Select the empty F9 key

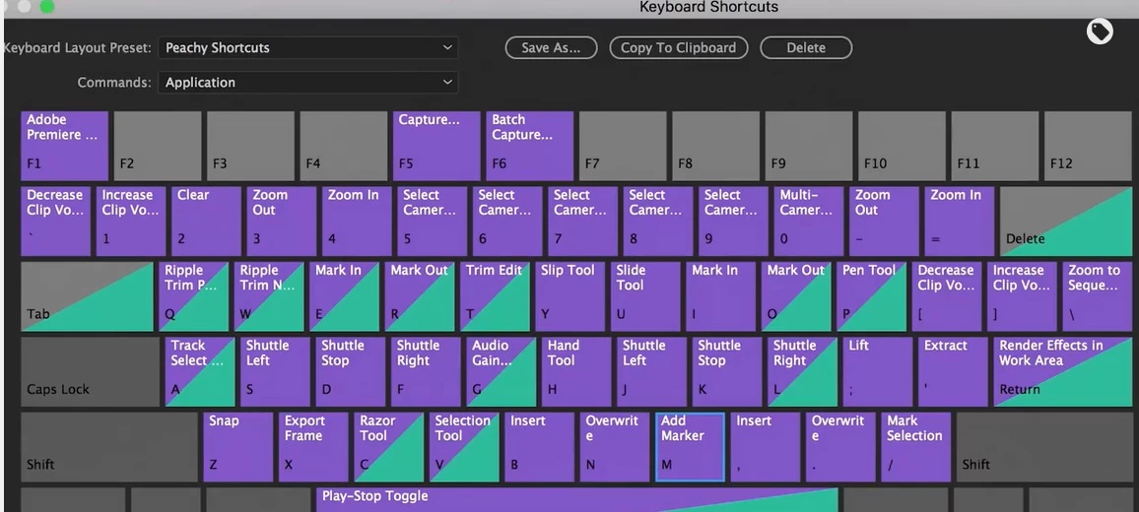click(809, 146)
